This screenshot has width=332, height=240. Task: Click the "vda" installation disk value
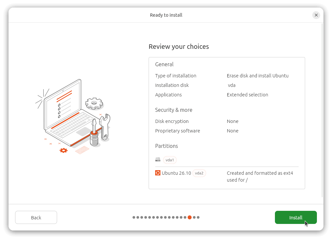coord(232,85)
